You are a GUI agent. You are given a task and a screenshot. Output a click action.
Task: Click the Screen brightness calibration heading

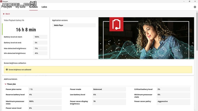[x=15, y=63]
